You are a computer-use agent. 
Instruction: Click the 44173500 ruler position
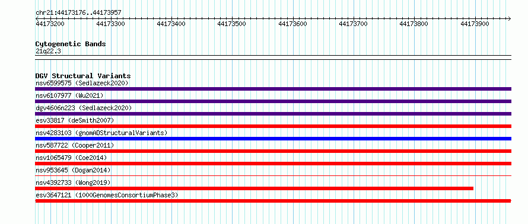click(x=232, y=24)
